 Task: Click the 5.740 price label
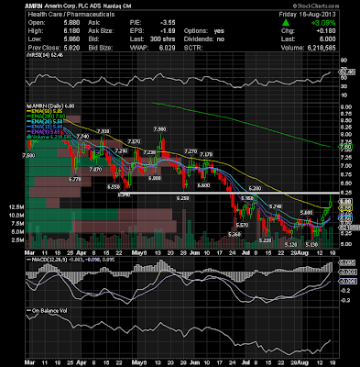pos(276,206)
